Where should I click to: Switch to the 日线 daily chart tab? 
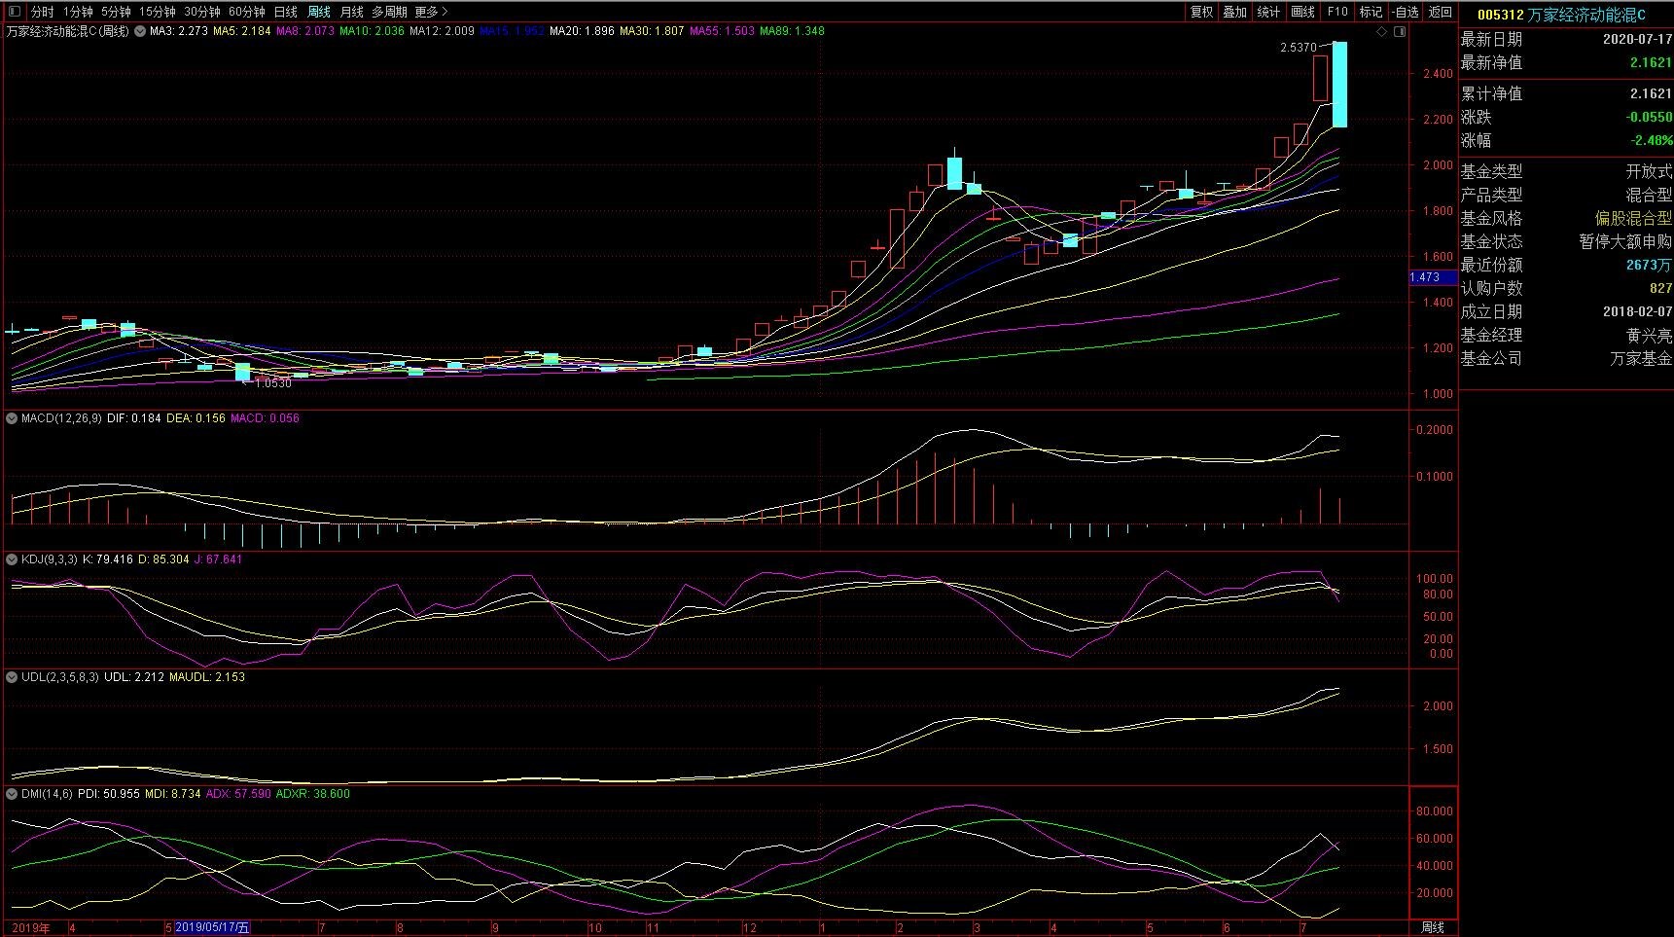pos(285,12)
